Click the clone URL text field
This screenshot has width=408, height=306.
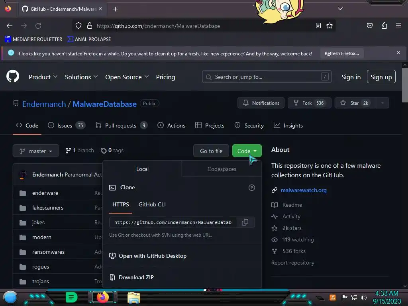(x=173, y=222)
